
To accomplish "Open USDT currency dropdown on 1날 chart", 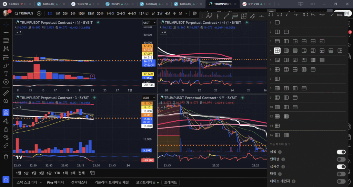I will (149, 23).
